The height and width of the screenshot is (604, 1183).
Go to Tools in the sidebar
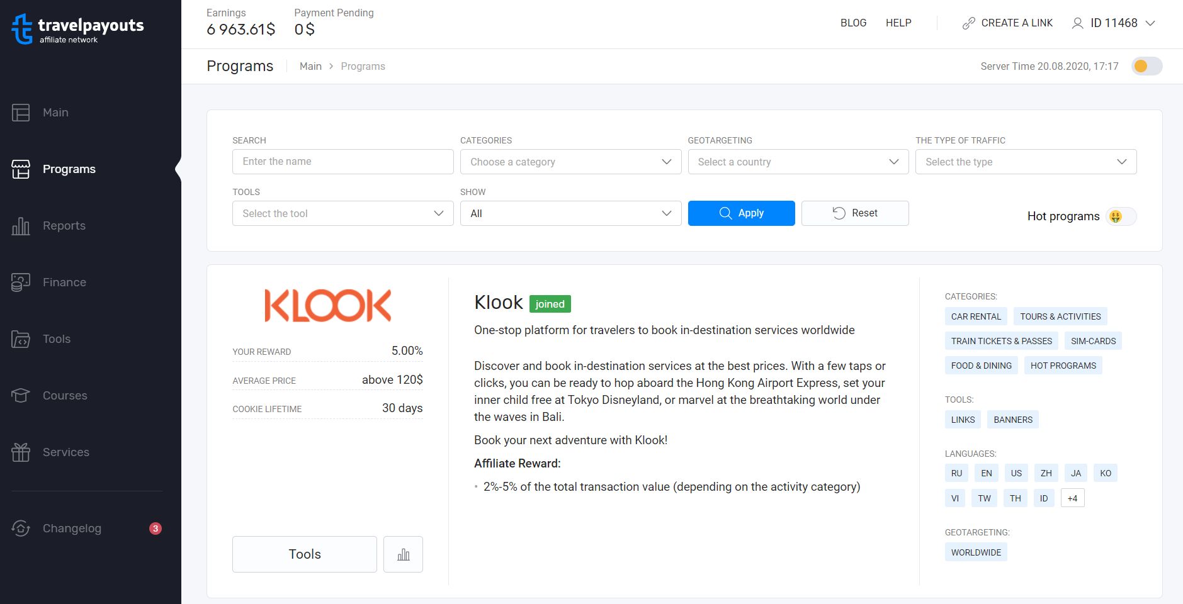tap(57, 339)
